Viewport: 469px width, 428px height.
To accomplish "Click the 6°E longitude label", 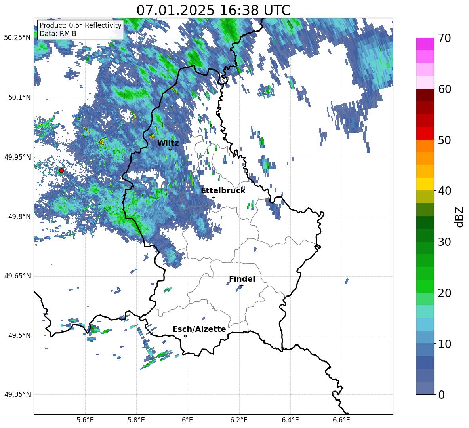I will tap(187, 420).
